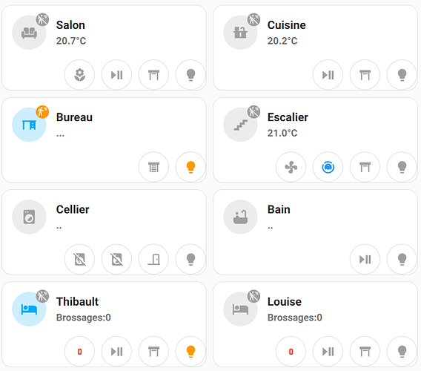Click the flower icon in Salon card
This screenshot has height=371, width=421.
point(79,75)
